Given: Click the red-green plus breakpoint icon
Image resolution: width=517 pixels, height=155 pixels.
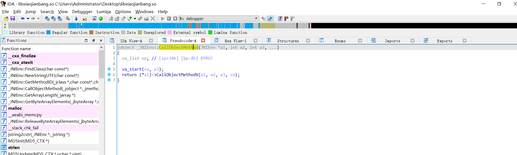Looking at the screenshot, I should (x=286, y=19).
